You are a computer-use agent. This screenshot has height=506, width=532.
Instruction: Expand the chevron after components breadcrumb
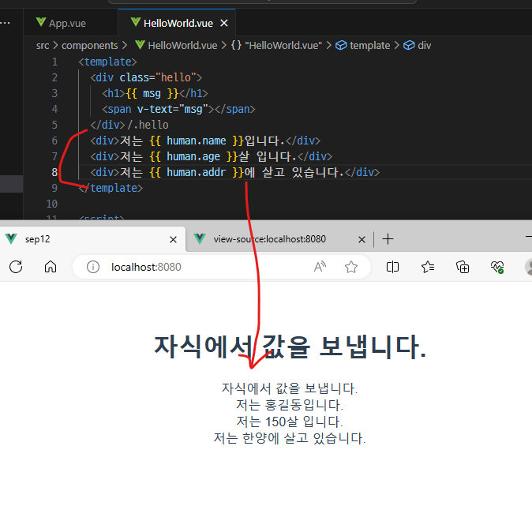(125, 46)
